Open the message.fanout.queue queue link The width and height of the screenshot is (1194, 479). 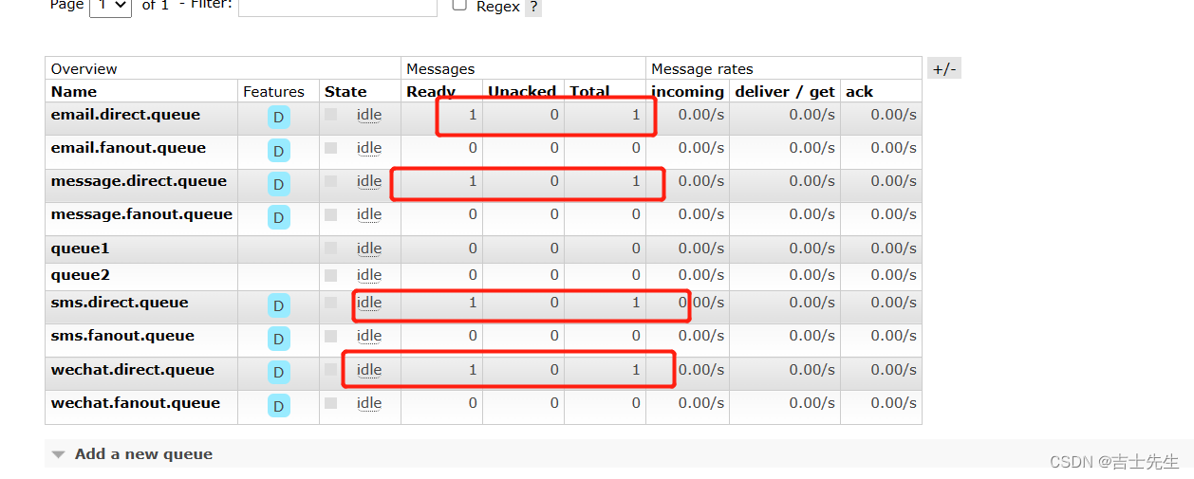pos(141,214)
